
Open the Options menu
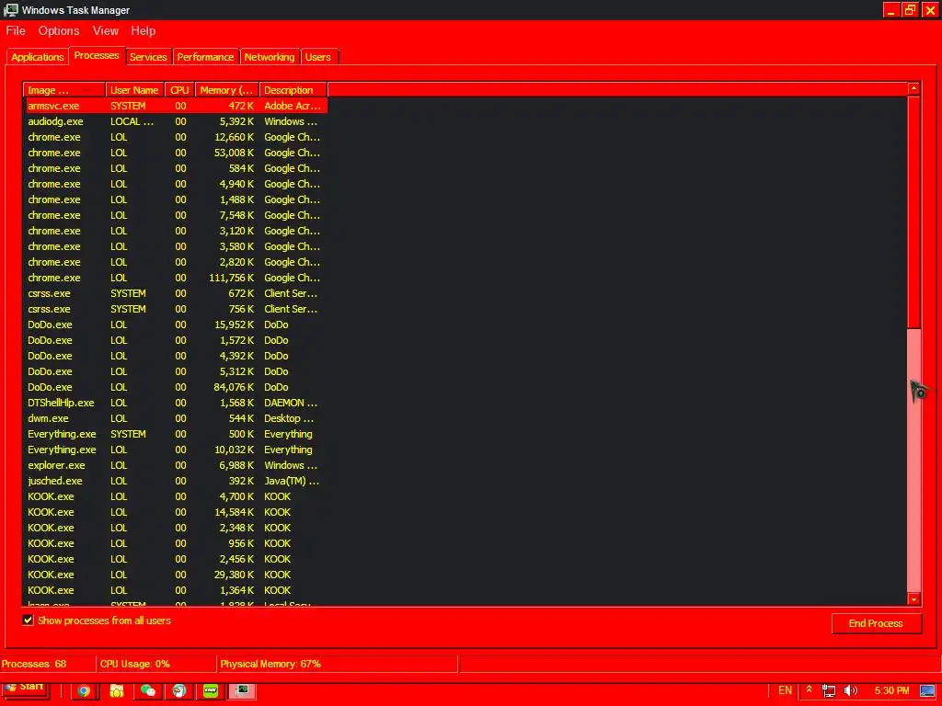point(59,30)
